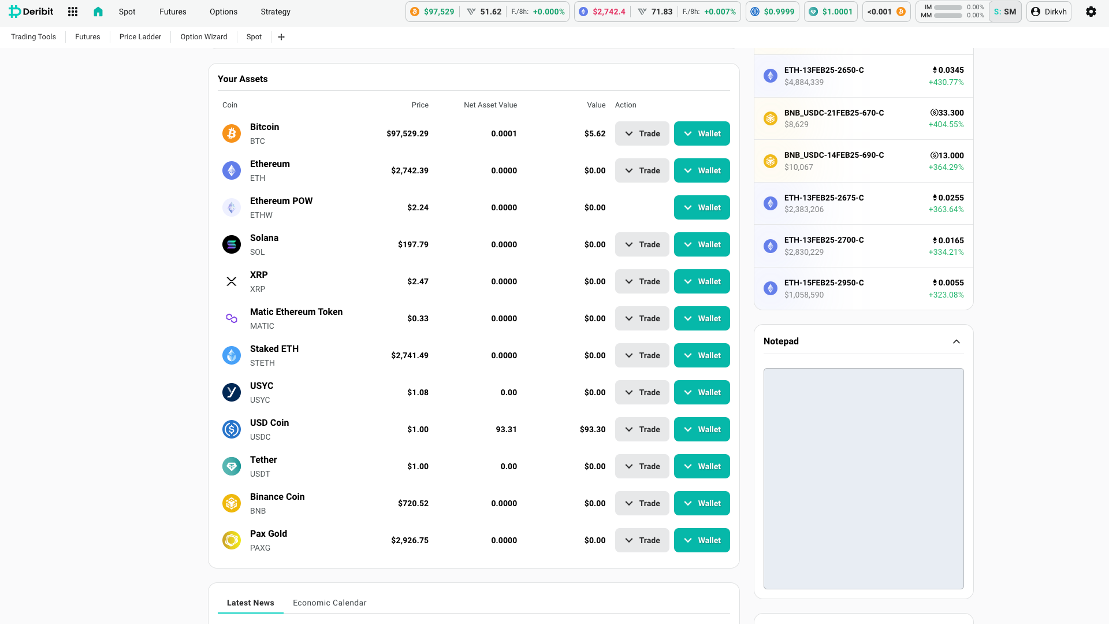Open ETH-13FEB25-2700-C instrument
The height and width of the screenshot is (624, 1109).
click(x=864, y=246)
